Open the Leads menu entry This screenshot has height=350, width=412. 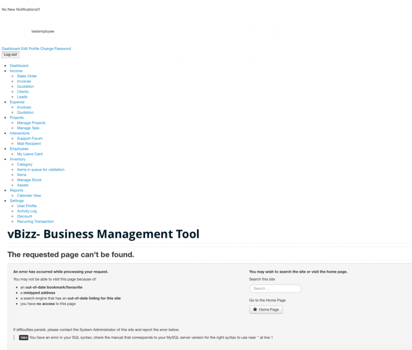(22, 97)
